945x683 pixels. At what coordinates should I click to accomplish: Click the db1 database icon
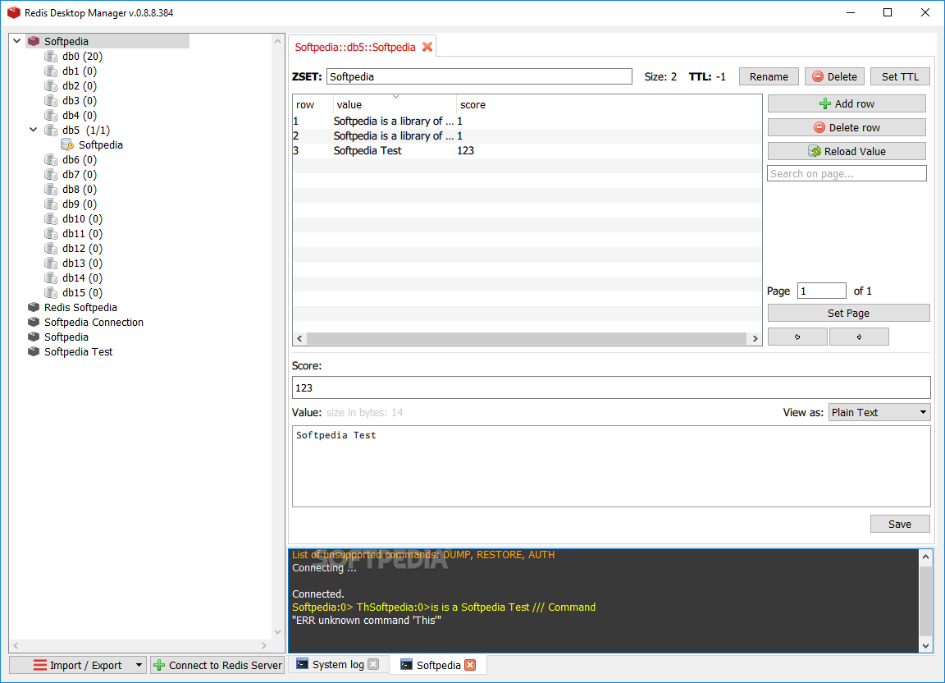click(x=51, y=71)
